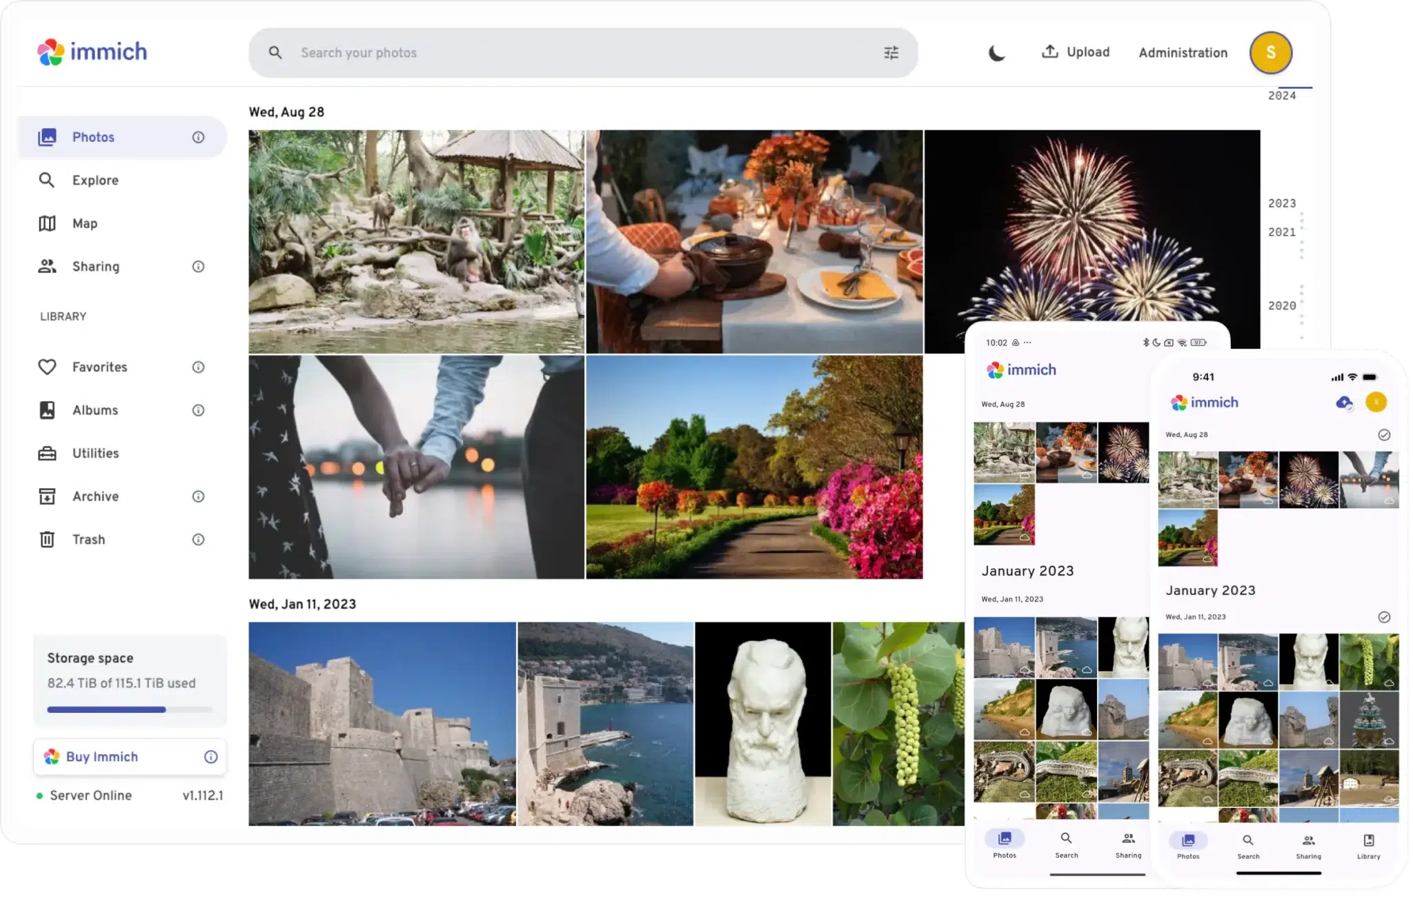
Task: Switch to Library tab on phone
Action: (x=1368, y=846)
